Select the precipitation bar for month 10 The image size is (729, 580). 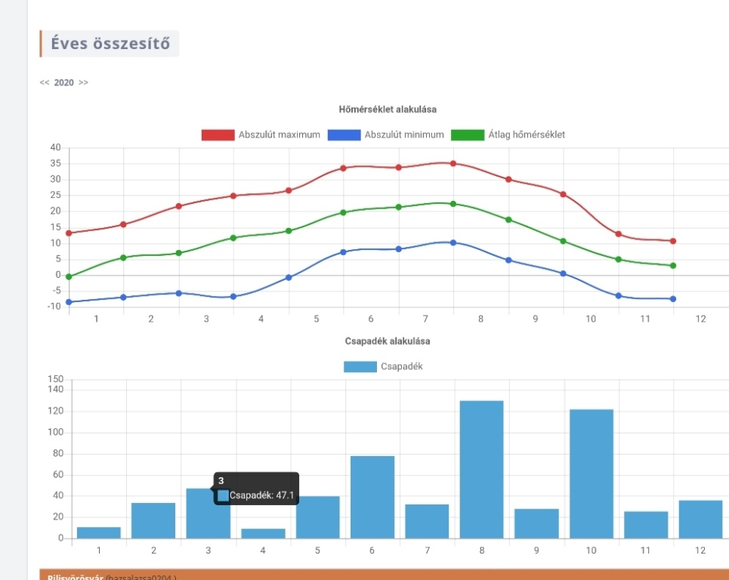[x=591, y=474]
